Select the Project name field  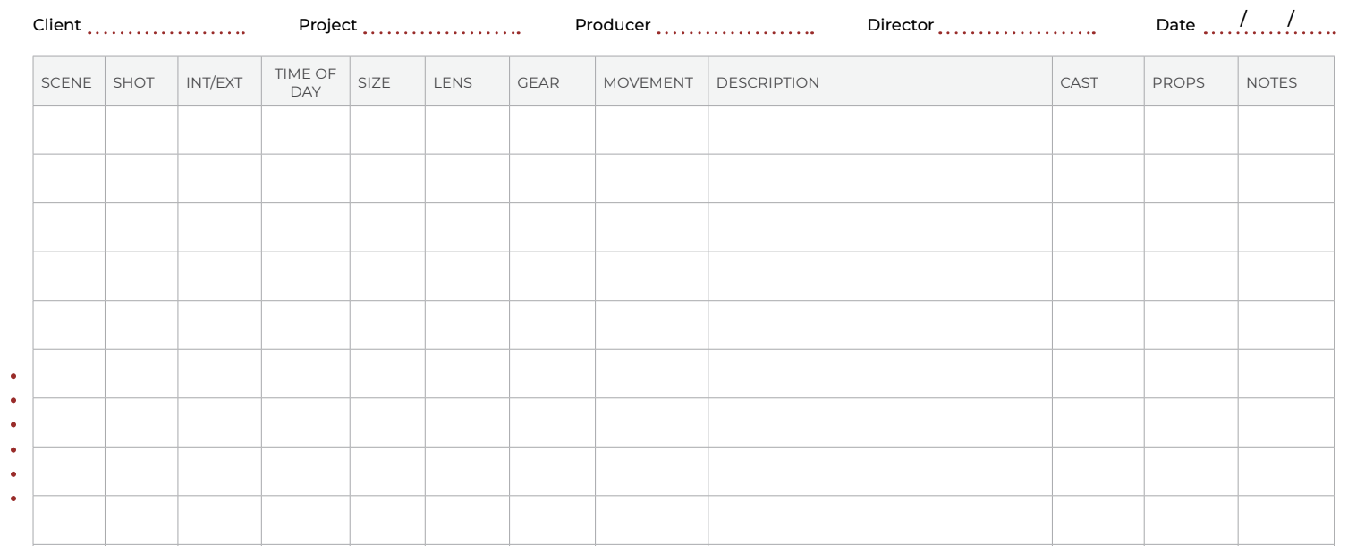[x=442, y=28]
